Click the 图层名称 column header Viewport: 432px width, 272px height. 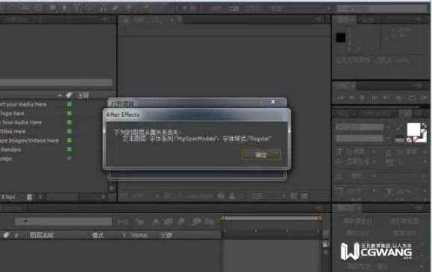(41, 235)
